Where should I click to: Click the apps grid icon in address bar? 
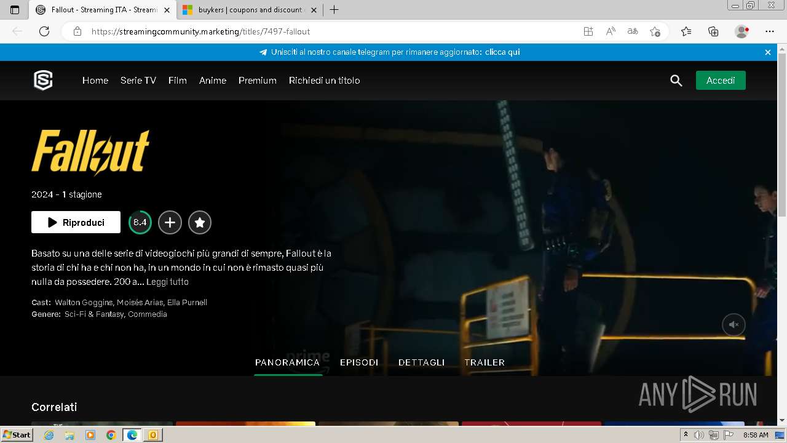(588, 31)
